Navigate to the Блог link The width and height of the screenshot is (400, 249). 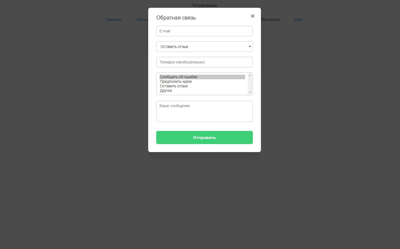pos(299,20)
